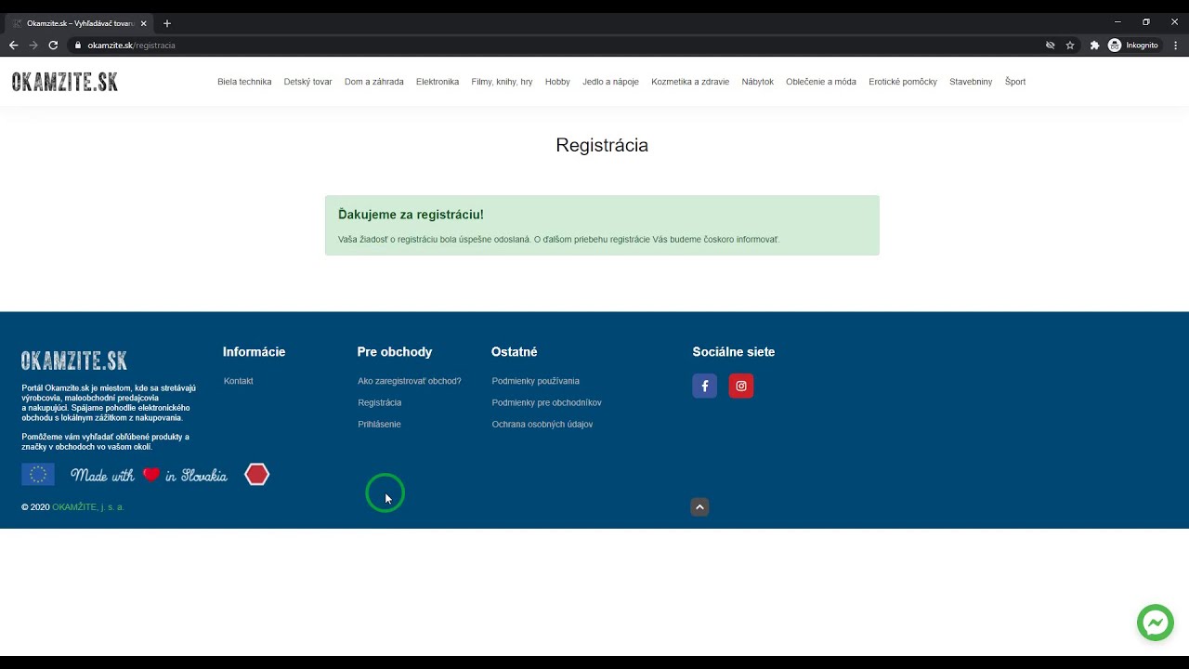This screenshot has width=1189, height=669.
Task: Open Podmienky používania link
Action: pyautogui.click(x=536, y=381)
